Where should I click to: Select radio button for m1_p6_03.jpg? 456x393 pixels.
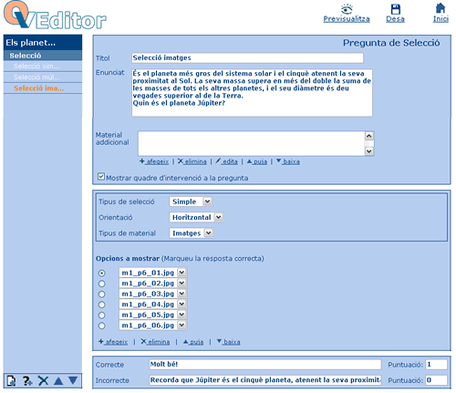point(102,295)
